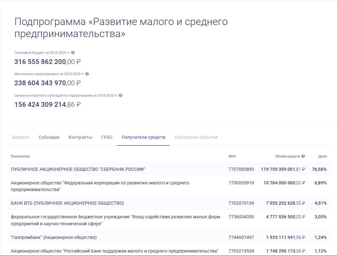Image resolution: width=337 pixels, height=256 pixels.
Task: Click help icon after Сумма контрактов и субсидий
Action: pyautogui.click(x=120, y=95)
